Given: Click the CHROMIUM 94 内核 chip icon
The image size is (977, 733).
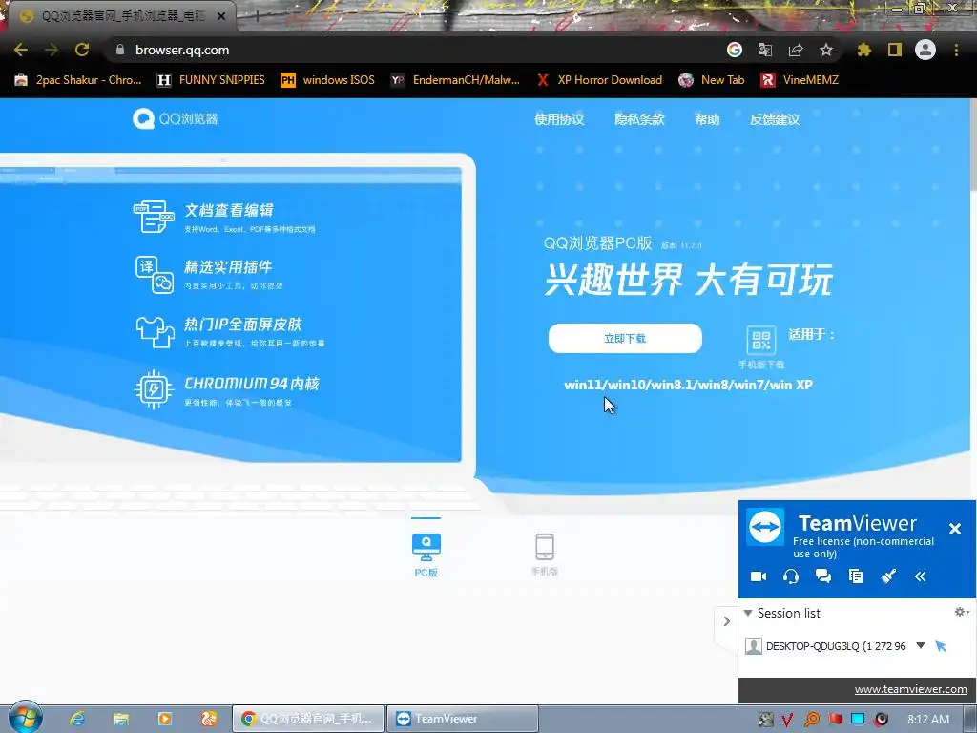Looking at the screenshot, I should point(154,389).
